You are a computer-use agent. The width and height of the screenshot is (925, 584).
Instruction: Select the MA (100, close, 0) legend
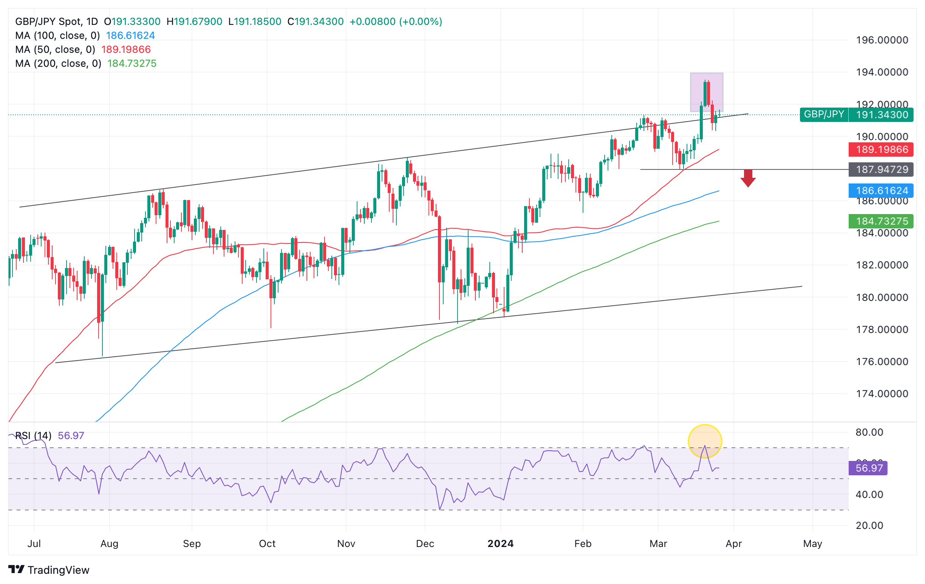(57, 36)
